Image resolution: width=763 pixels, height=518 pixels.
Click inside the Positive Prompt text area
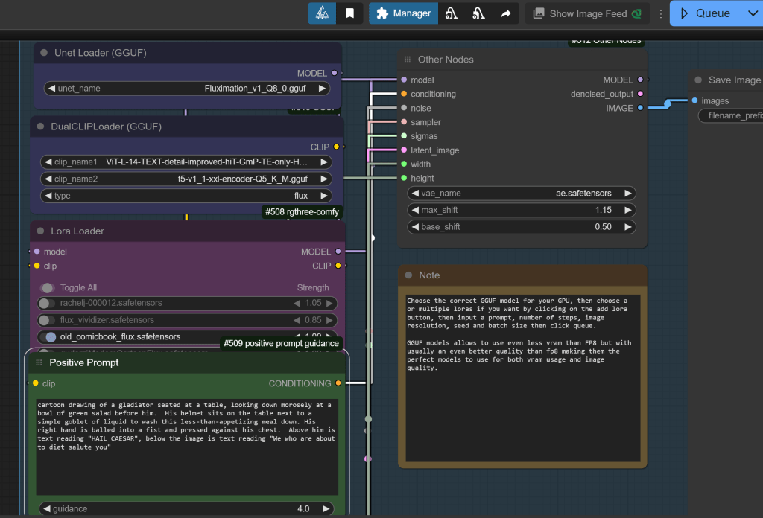(x=186, y=447)
